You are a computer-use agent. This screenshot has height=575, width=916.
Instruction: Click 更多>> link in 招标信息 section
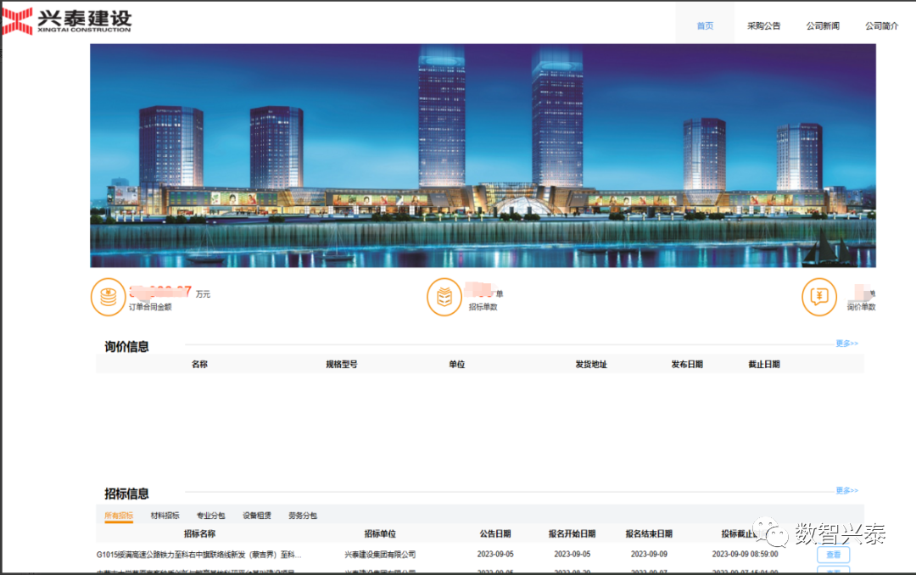click(x=846, y=491)
